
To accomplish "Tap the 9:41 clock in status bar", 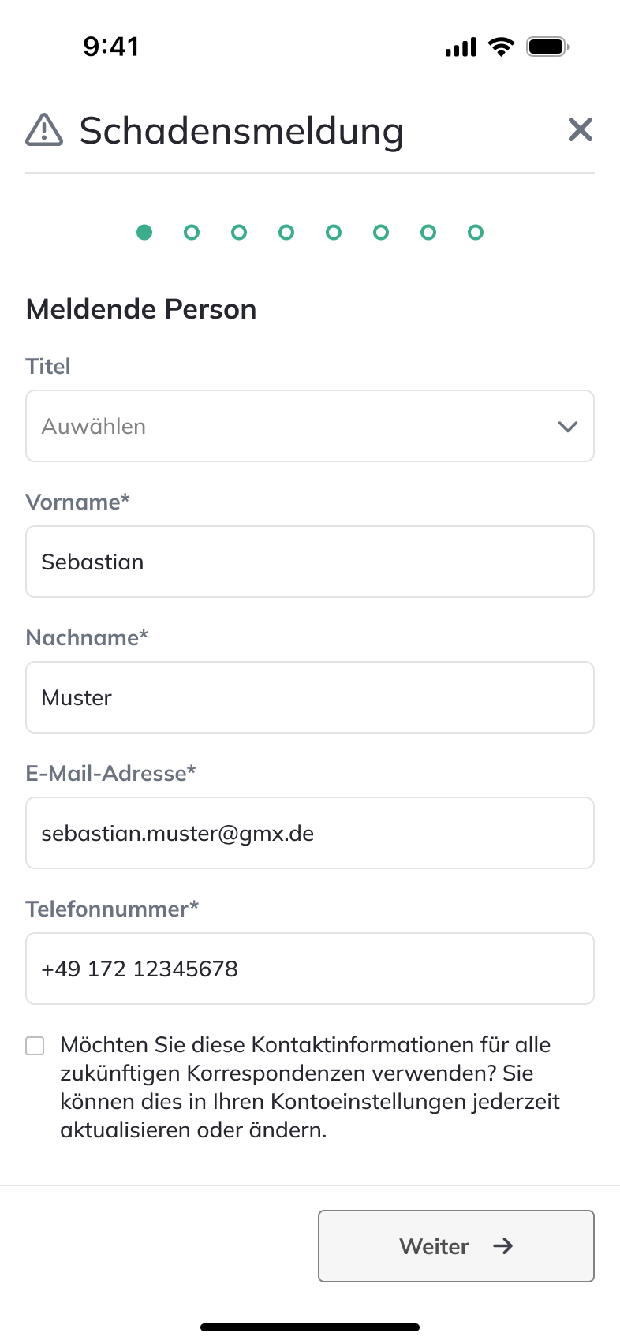I will [x=111, y=47].
